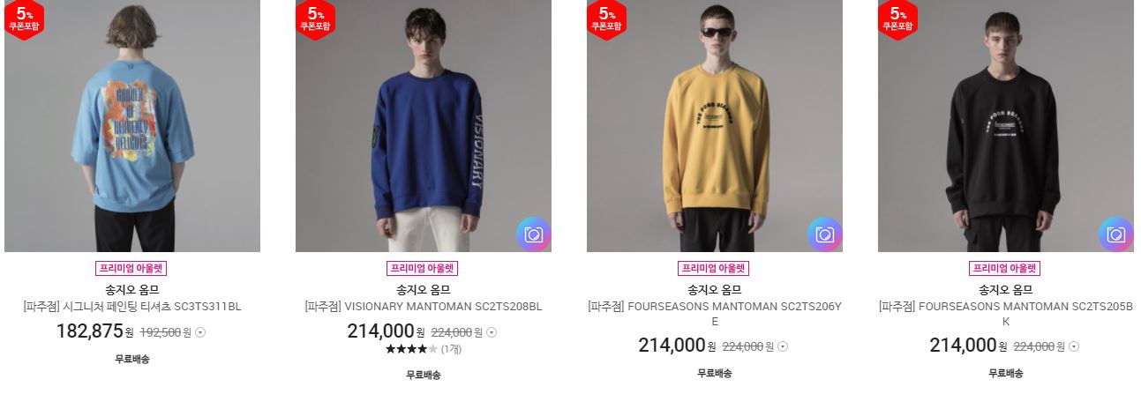This screenshot has height=394, width=1141.
Task: Open camera image search on black sweatshirt
Action: click(1115, 234)
